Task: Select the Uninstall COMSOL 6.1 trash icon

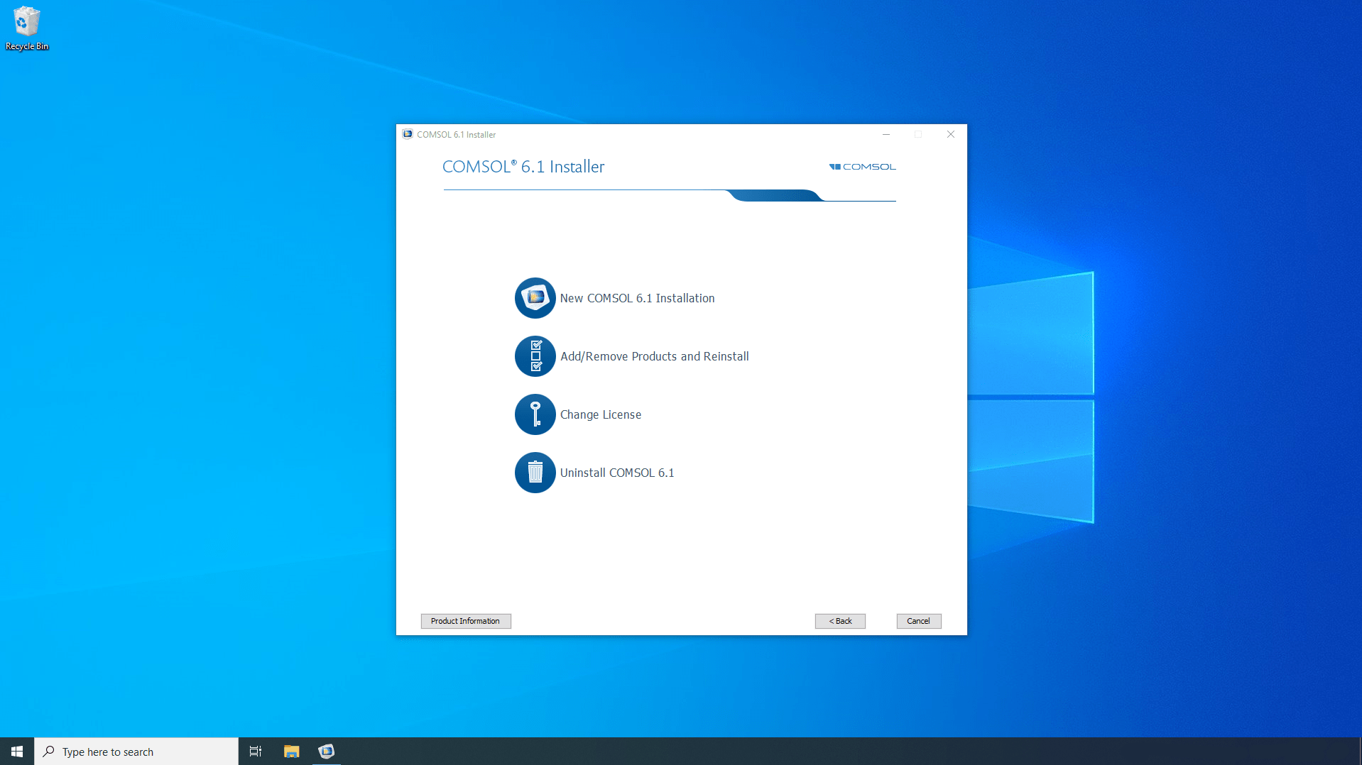Action: click(535, 473)
